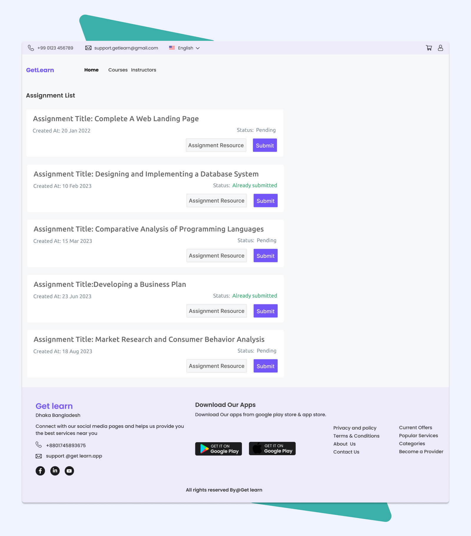Click the envelope icon beside support.getlearn@gmail.com
The image size is (471, 536).
point(88,48)
